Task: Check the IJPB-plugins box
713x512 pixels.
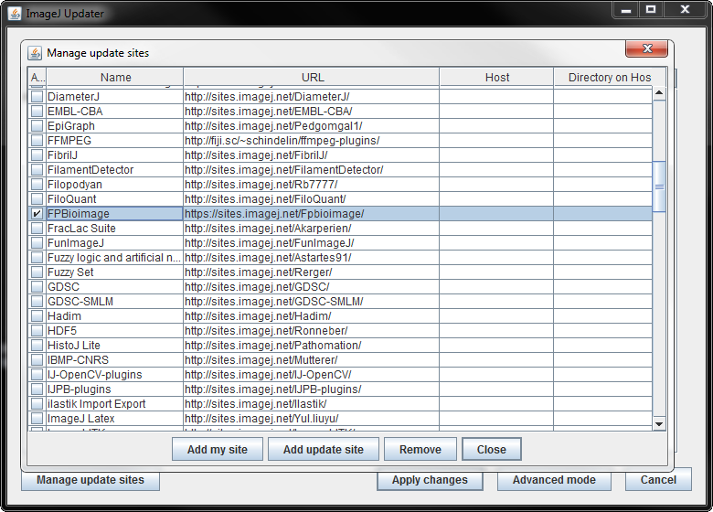Action: click(x=37, y=389)
